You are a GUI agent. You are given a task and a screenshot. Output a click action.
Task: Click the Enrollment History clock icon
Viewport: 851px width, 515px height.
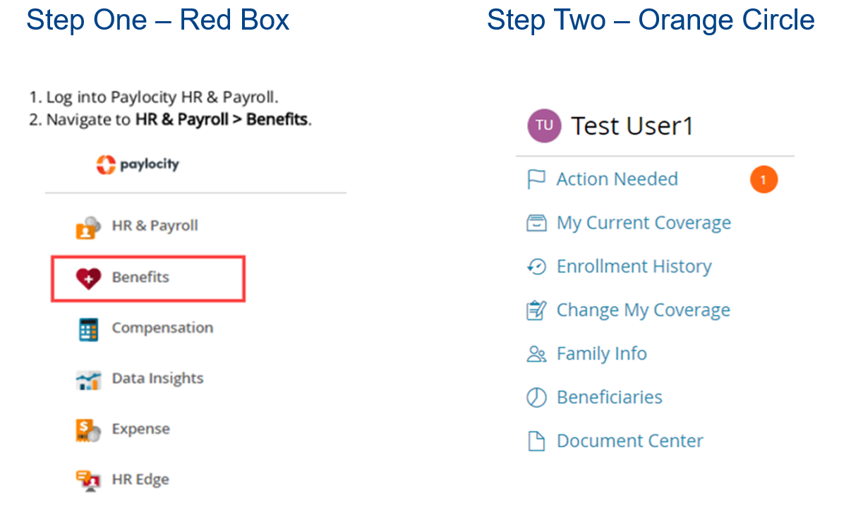[x=536, y=267]
